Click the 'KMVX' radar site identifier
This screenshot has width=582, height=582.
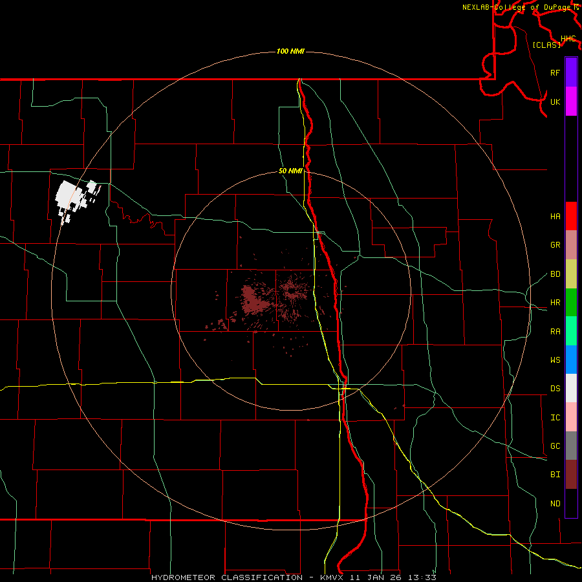[x=332, y=577]
